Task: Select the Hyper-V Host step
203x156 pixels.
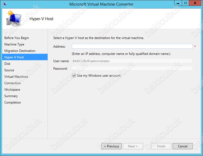Action: coord(25,57)
